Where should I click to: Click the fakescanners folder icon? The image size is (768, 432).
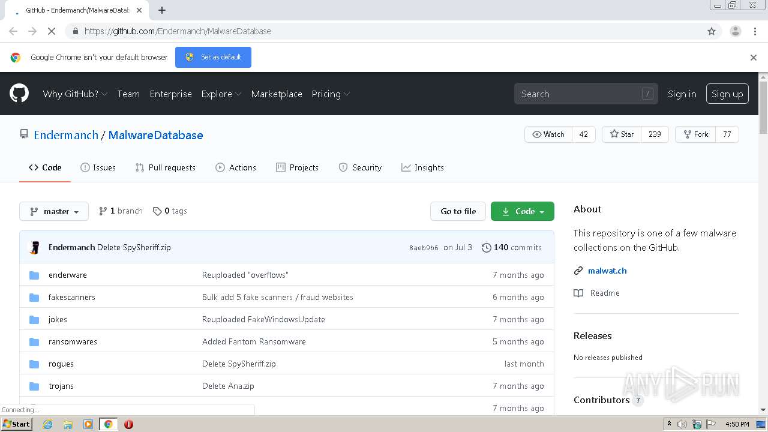[34, 297]
